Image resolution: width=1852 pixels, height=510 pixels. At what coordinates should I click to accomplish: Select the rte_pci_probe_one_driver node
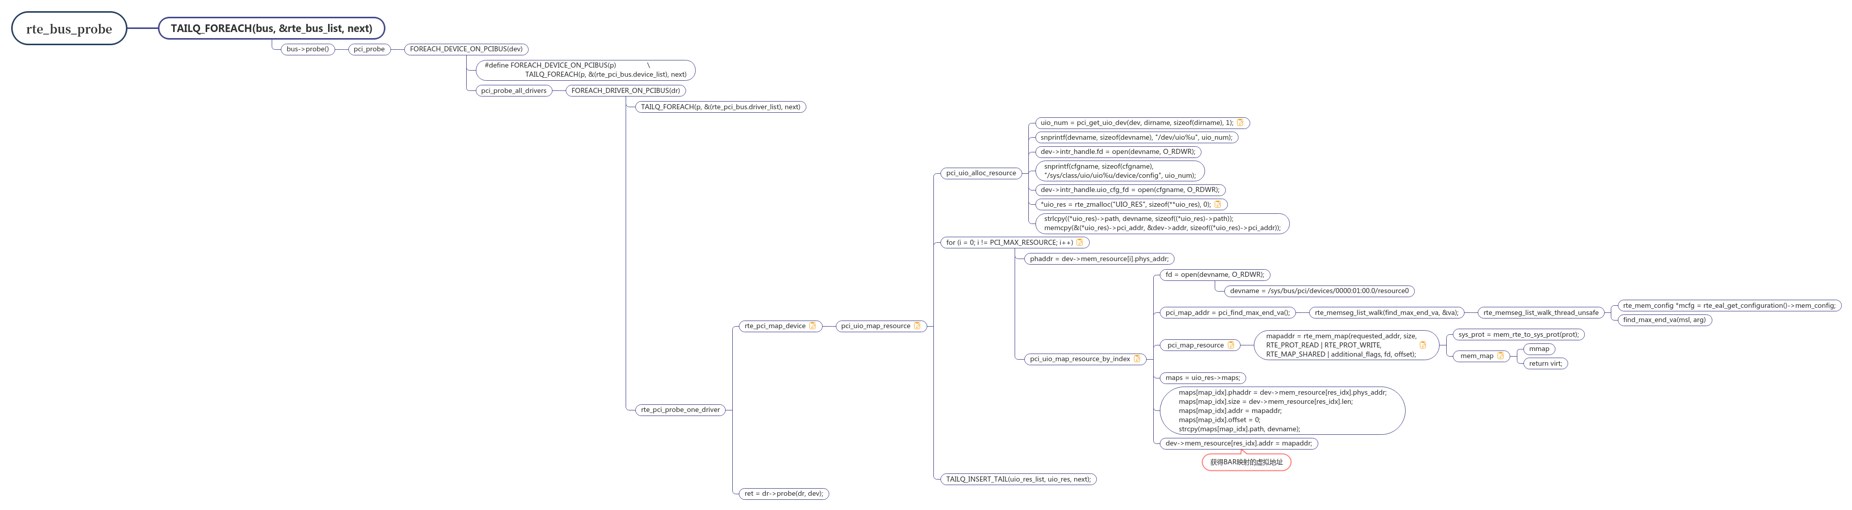(680, 410)
